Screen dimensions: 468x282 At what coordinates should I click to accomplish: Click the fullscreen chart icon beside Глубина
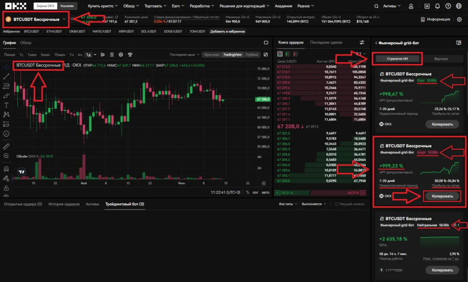(x=266, y=54)
